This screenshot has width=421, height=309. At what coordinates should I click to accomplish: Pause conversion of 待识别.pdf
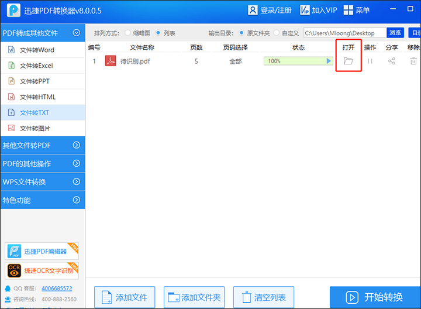370,61
